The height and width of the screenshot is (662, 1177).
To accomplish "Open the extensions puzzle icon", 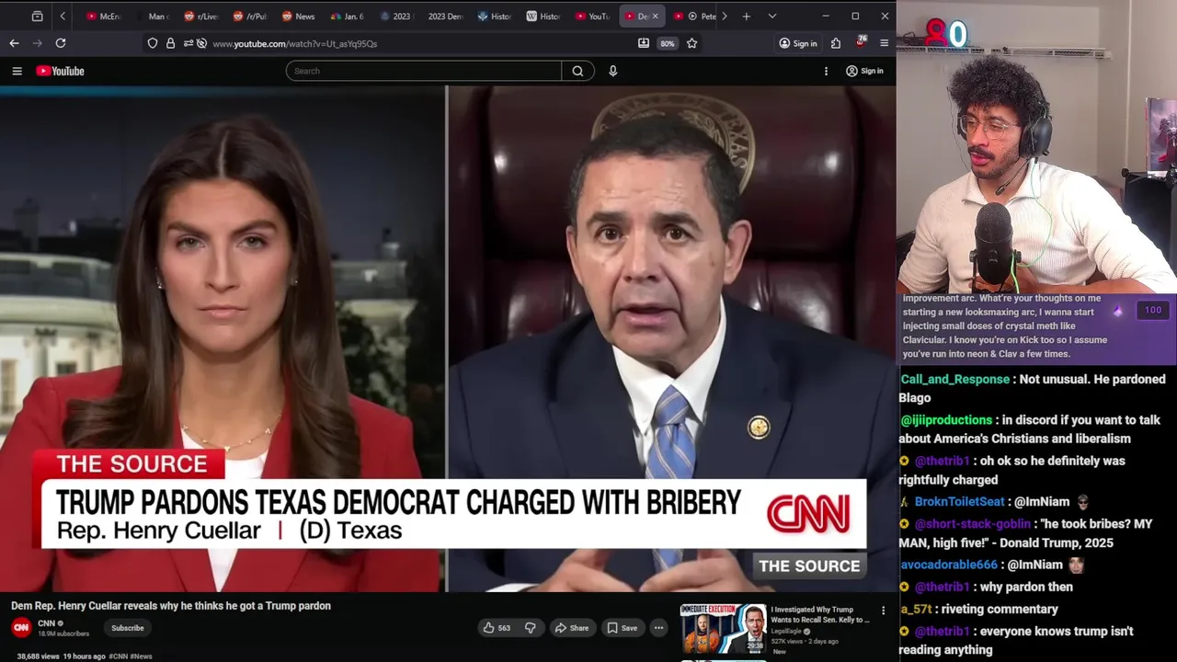I will 836,43.
